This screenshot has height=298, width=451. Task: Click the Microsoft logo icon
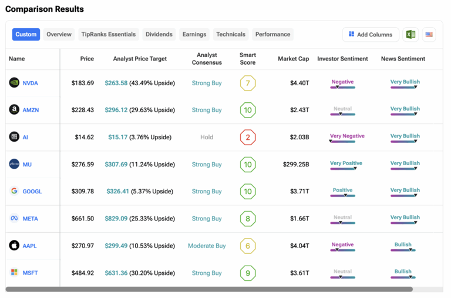tap(14, 273)
